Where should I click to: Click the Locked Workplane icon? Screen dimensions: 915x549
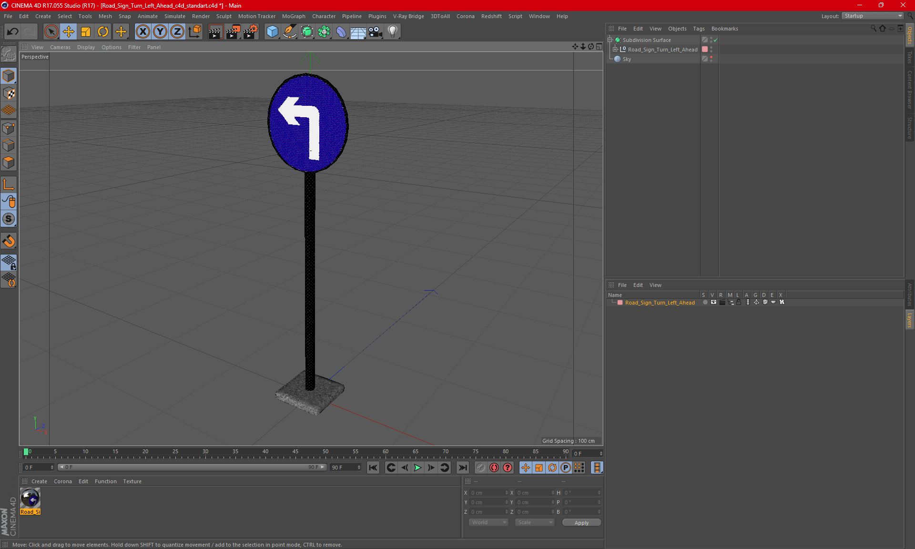pos(9,262)
